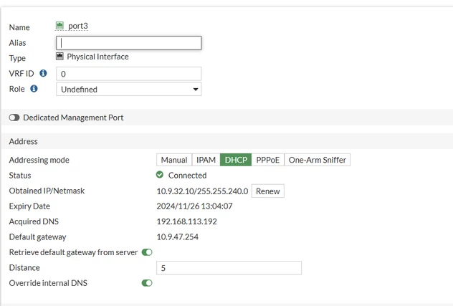Click the Physical Interface label text

97,57
